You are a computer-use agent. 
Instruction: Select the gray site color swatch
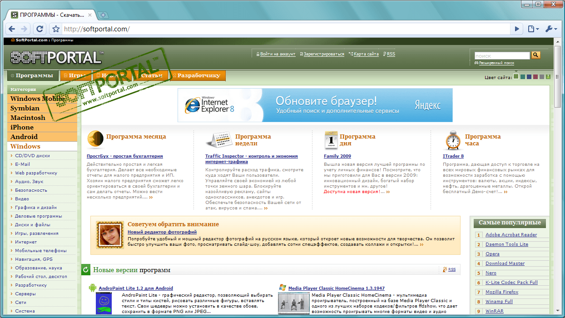pos(542,77)
